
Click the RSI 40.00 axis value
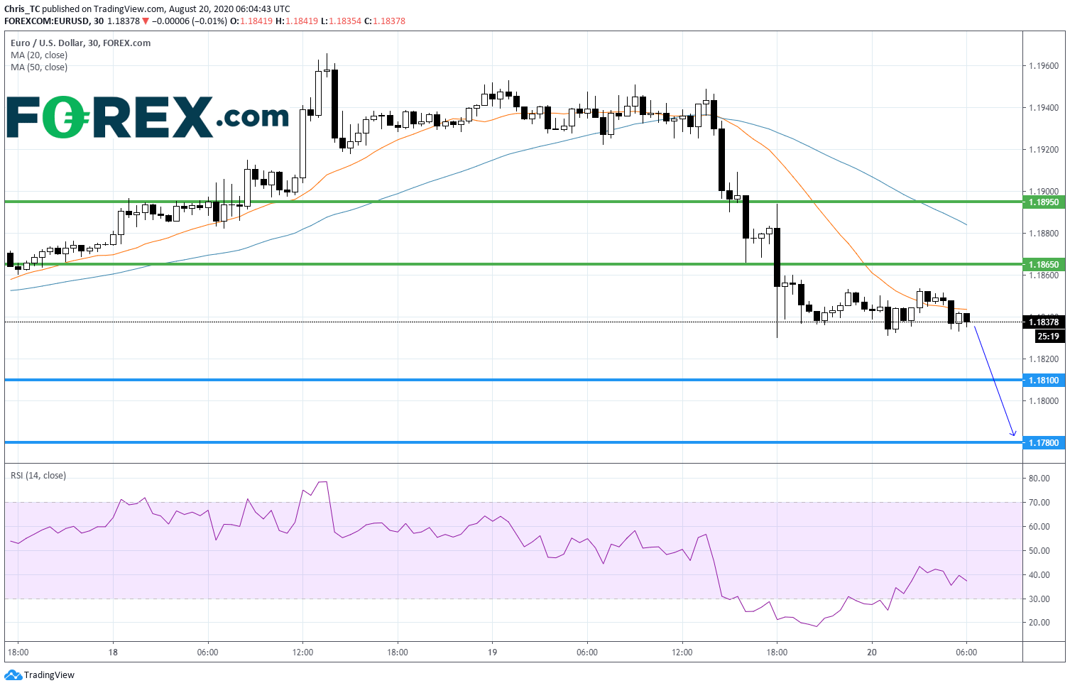coord(1039,575)
